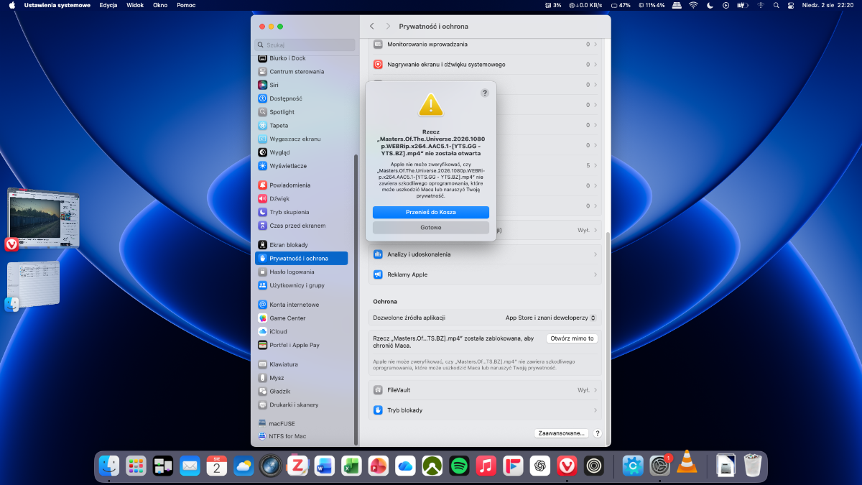The height and width of the screenshot is (485, 862).
Task: Open Pomoc menu
Action: coord(186,5)
